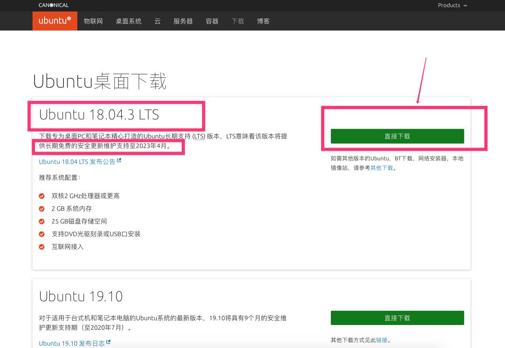Click checkmark icon beside 25 GB磁盘存储空间
505x348 pixels.
pos(42,221)
